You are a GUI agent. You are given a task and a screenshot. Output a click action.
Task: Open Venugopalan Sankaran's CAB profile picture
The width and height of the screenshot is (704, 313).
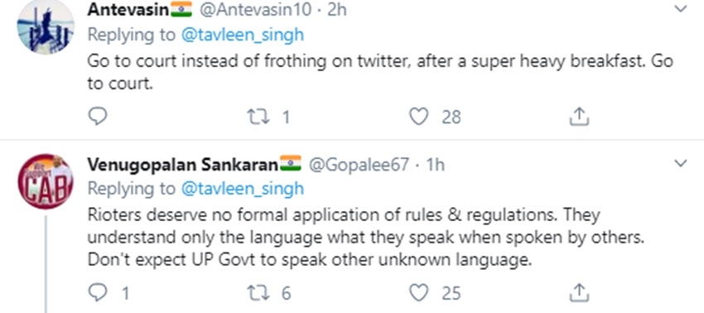[x=46, y=181]
